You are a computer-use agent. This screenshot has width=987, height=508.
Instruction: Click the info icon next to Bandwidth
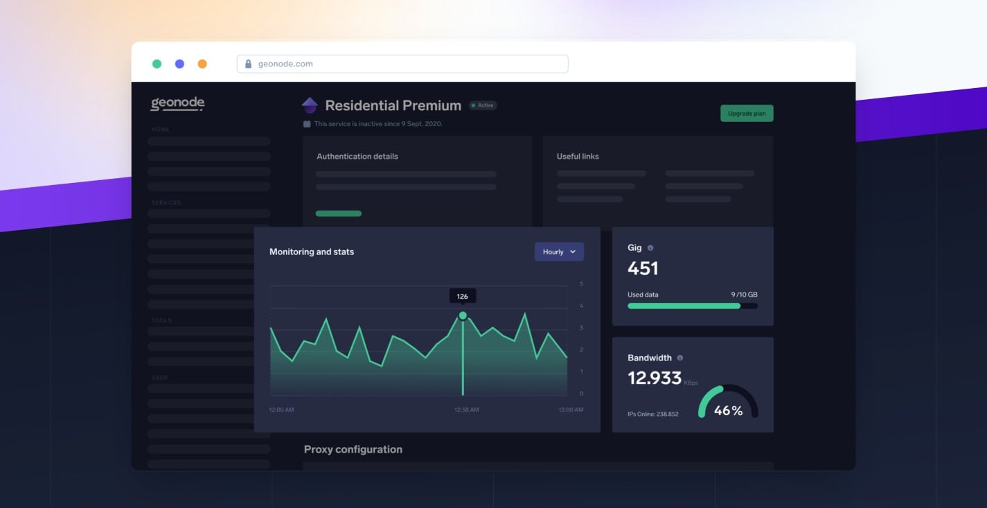coord(679,358)
